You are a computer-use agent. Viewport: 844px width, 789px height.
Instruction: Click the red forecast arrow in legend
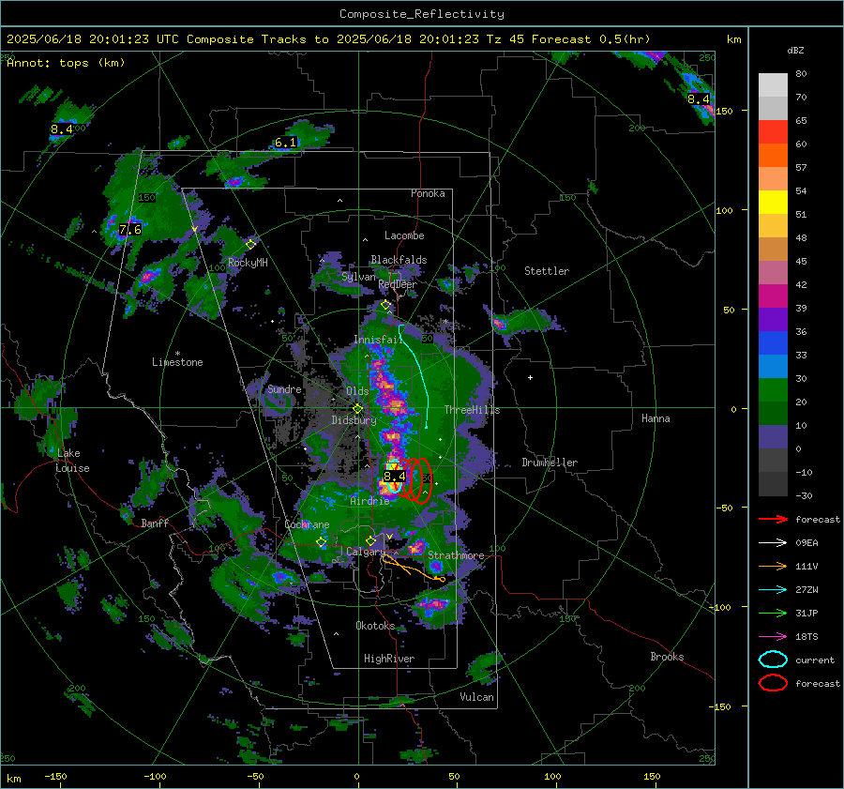point(773,519)
